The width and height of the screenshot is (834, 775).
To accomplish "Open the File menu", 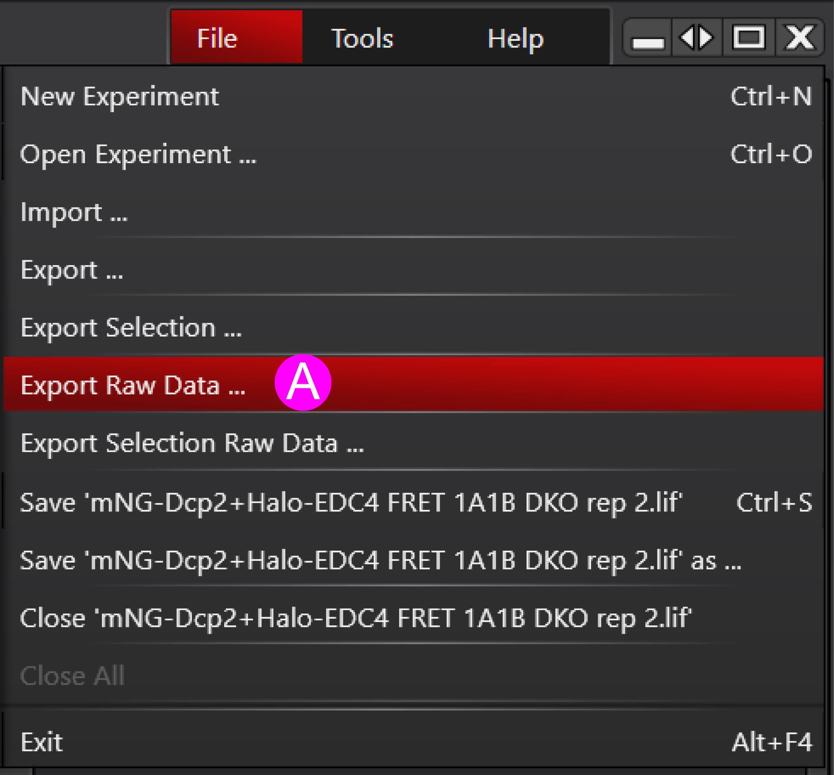I will coord(237,37).
